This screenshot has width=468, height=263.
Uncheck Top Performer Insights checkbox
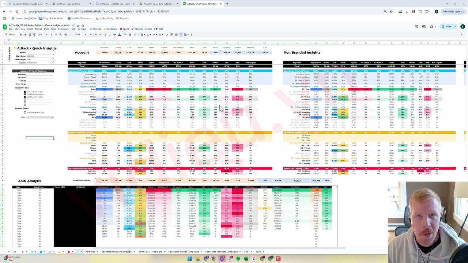click(x=25, y=94)
